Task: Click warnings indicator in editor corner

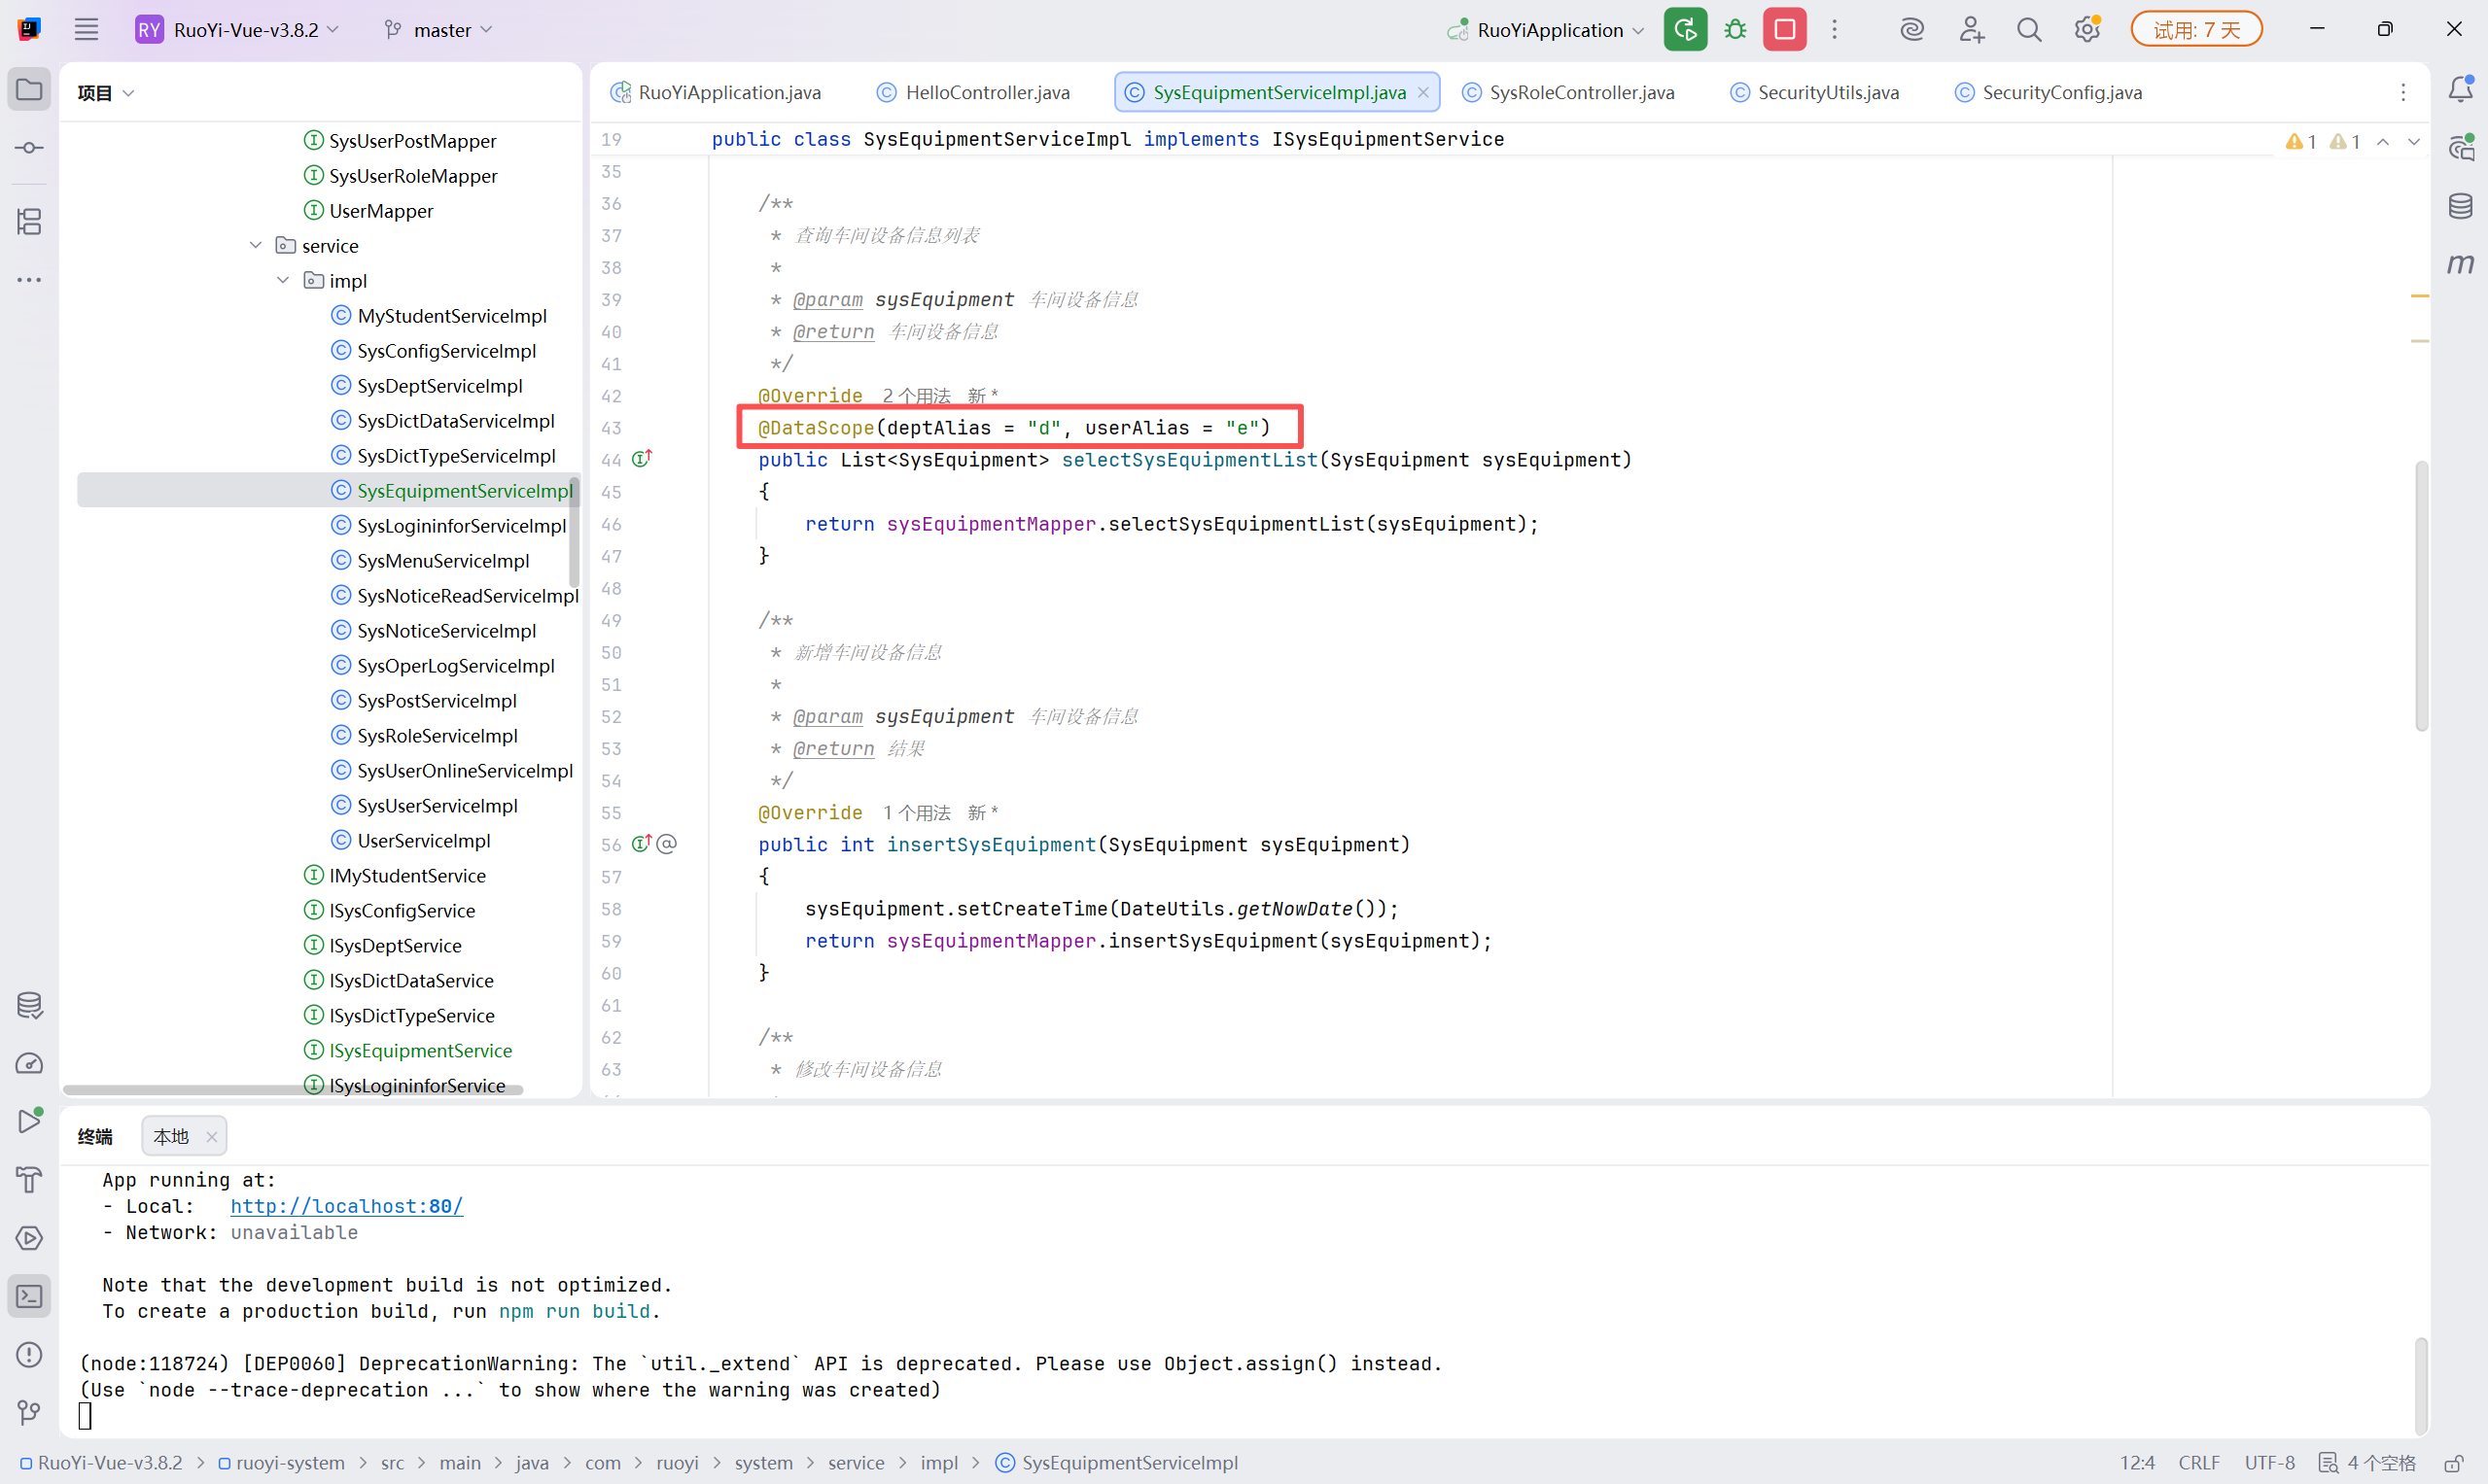Action: [2323, 141]
